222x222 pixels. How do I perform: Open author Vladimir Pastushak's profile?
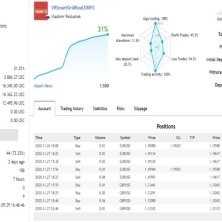point(66,17)
